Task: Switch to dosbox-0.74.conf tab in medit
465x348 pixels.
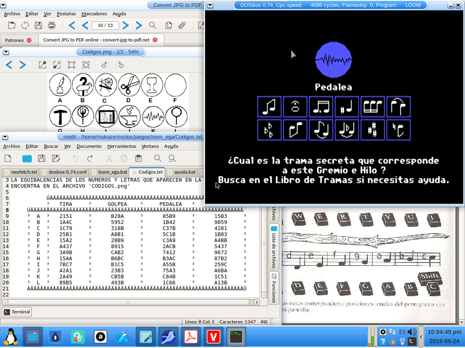Action: pyautogui.click(x=64, y=172)
